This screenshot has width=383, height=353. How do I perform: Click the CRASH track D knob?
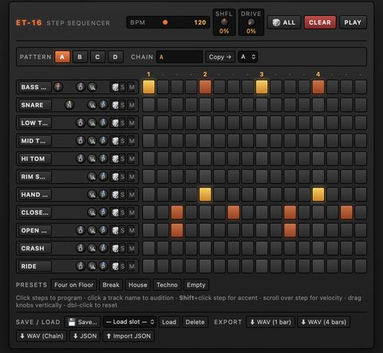click(x=81, y=248)
